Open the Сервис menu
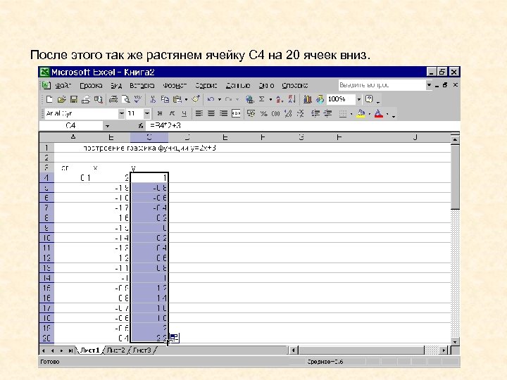This screenshot has height=380, width=507. click(206, 85)
